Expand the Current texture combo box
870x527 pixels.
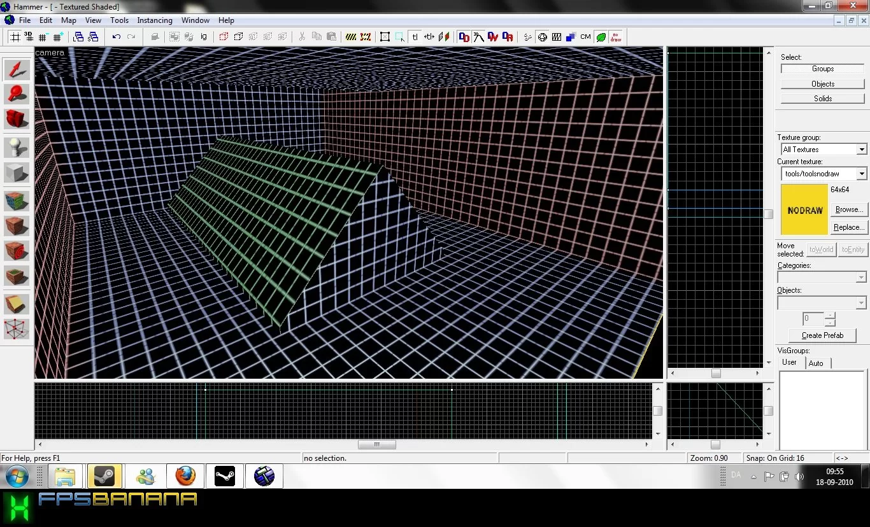[x=824, y=174]
